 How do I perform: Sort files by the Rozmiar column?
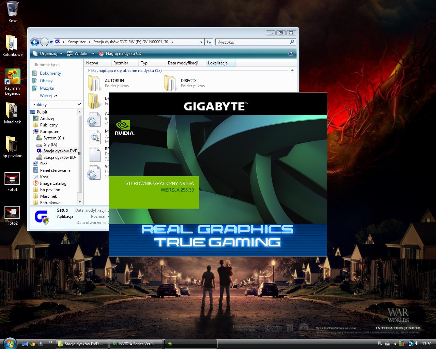coord(125,63)
